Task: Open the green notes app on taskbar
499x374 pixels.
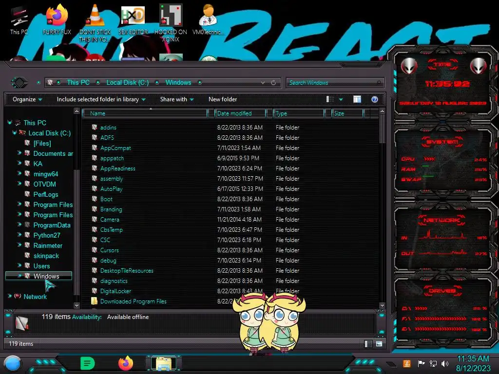Action: tap(88, 363)
